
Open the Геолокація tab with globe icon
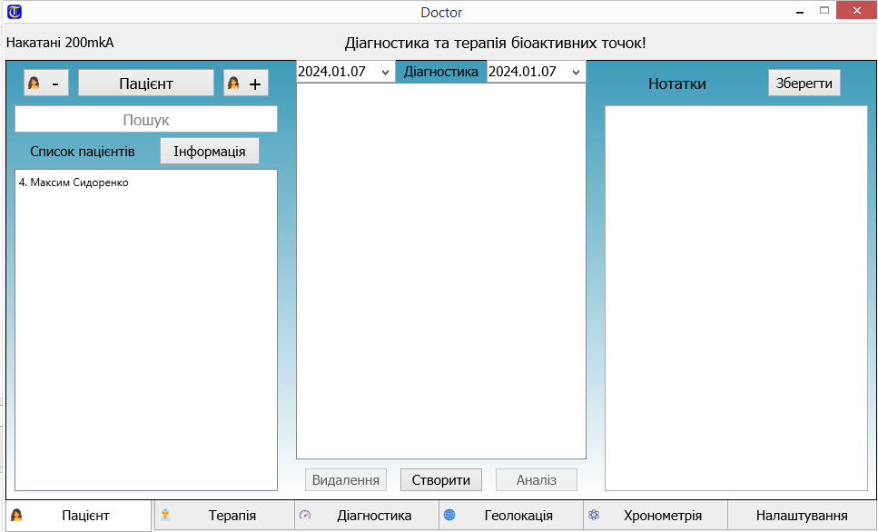coord(510,516)
